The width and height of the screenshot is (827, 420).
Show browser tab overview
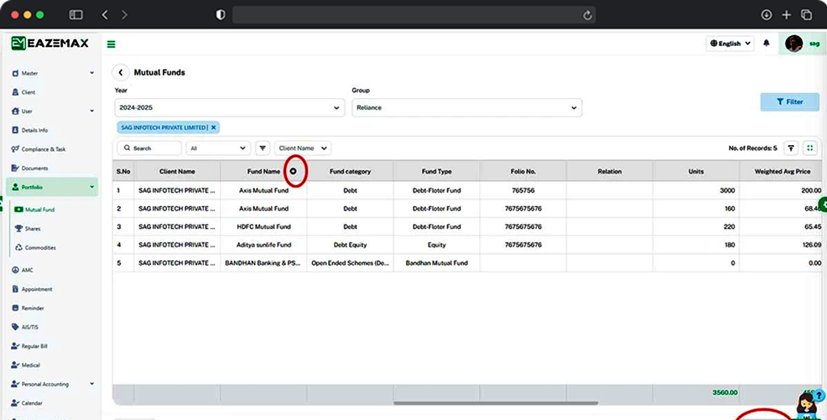806,15
